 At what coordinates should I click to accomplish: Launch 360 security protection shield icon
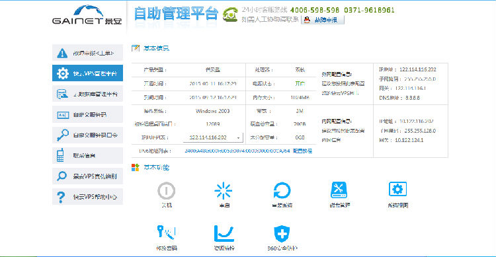(282, 234)
